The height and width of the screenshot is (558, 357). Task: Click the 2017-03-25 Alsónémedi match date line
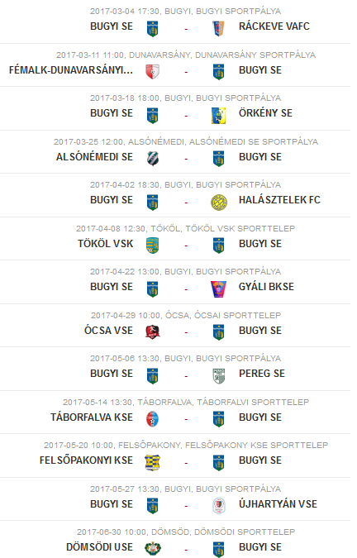click(x=186, y=142)
